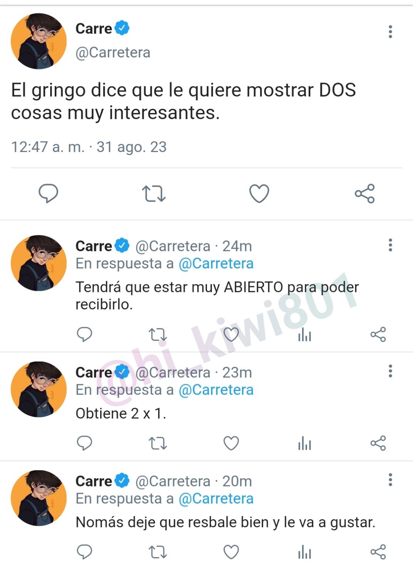The width and height of the screenshot is (413, 569).
Task: Open the 12:47 a. m. timestamp of tweet
Action: pos(48,147)
